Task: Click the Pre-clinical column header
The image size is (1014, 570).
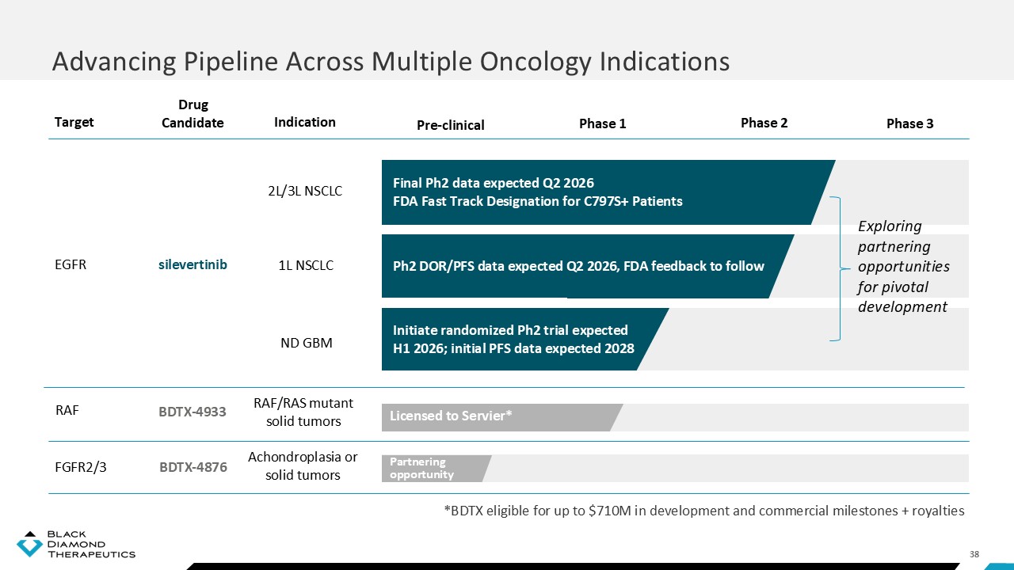Action: pyautogui.click(x=450, y=125)
